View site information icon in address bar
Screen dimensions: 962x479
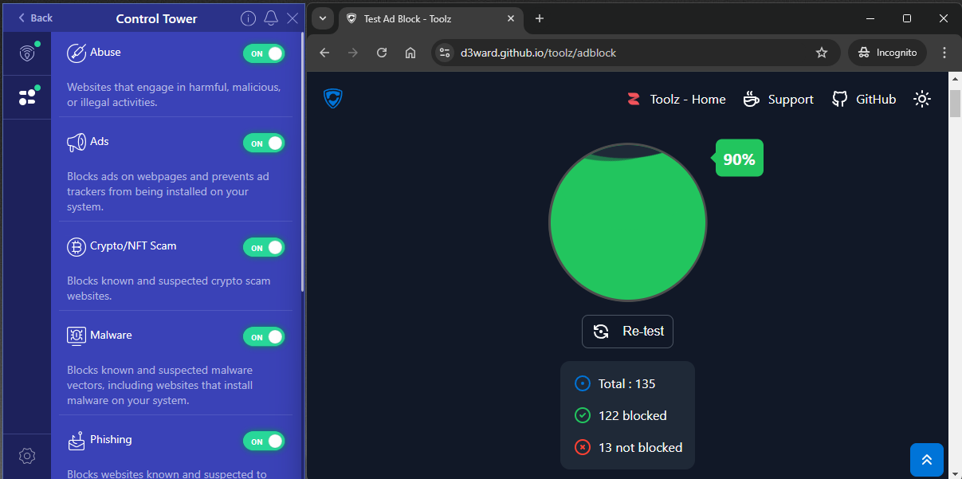[445, 53]
